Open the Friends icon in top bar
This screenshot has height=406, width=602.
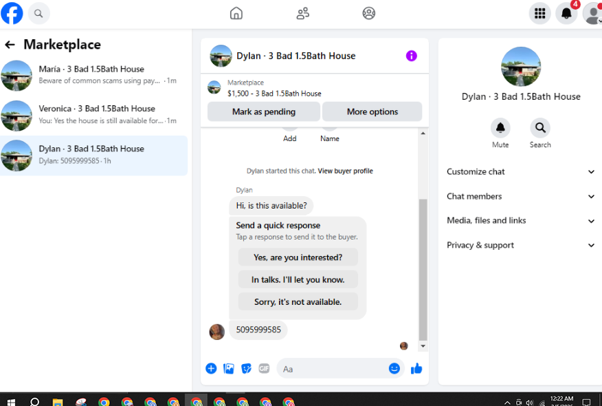tap(302, 14)
